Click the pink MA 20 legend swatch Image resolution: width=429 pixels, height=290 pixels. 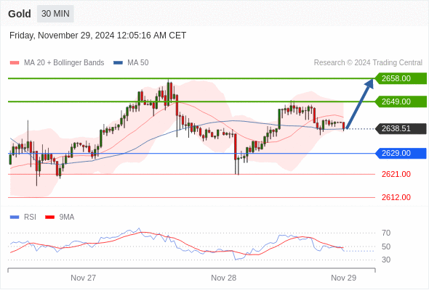[x=15, y=63]
